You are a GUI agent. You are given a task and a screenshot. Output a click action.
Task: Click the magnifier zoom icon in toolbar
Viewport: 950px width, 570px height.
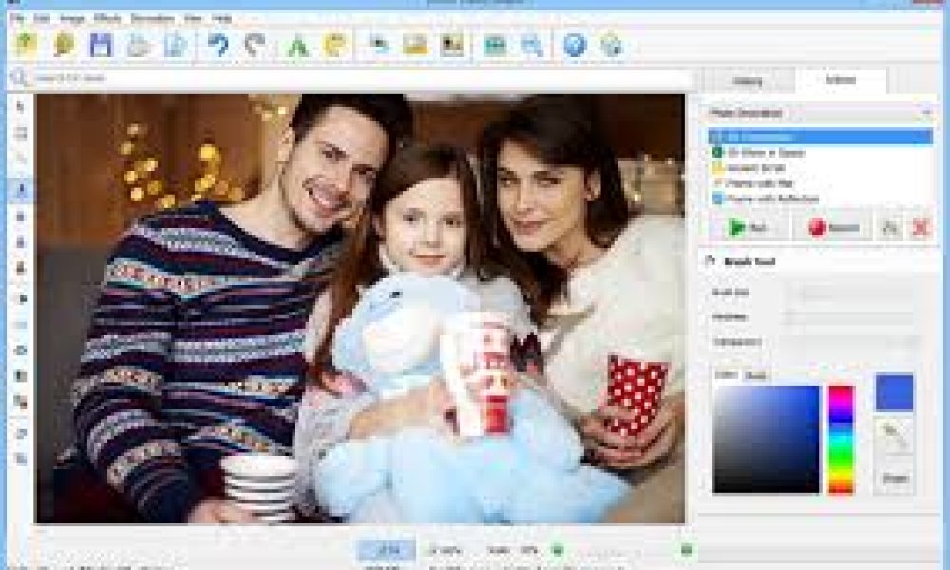(x=532, y=46)
